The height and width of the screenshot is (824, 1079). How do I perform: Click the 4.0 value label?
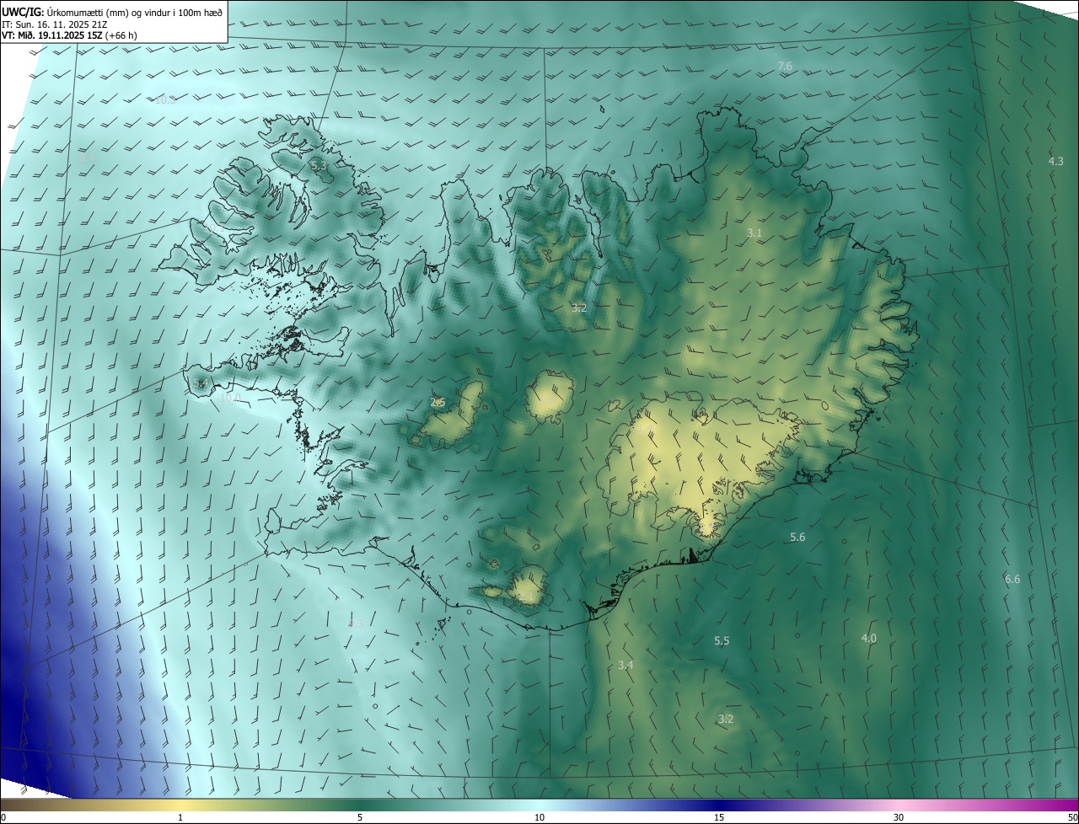tap(868, 639)
